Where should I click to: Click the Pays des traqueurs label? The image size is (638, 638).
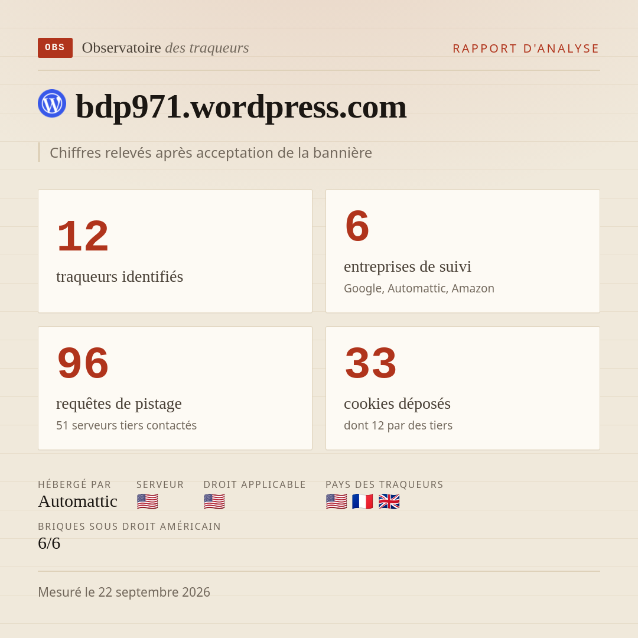point(385,484)
